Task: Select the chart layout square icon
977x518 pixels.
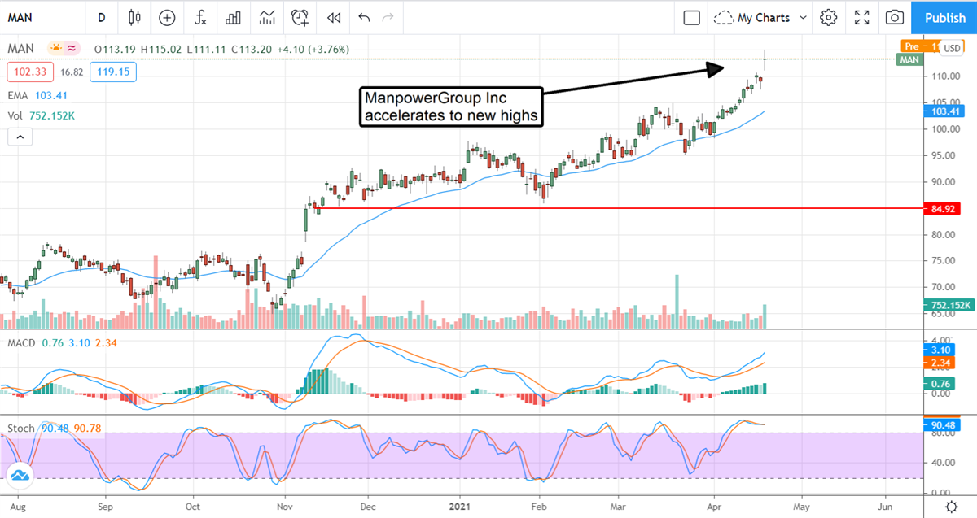Action: [691, 17]
